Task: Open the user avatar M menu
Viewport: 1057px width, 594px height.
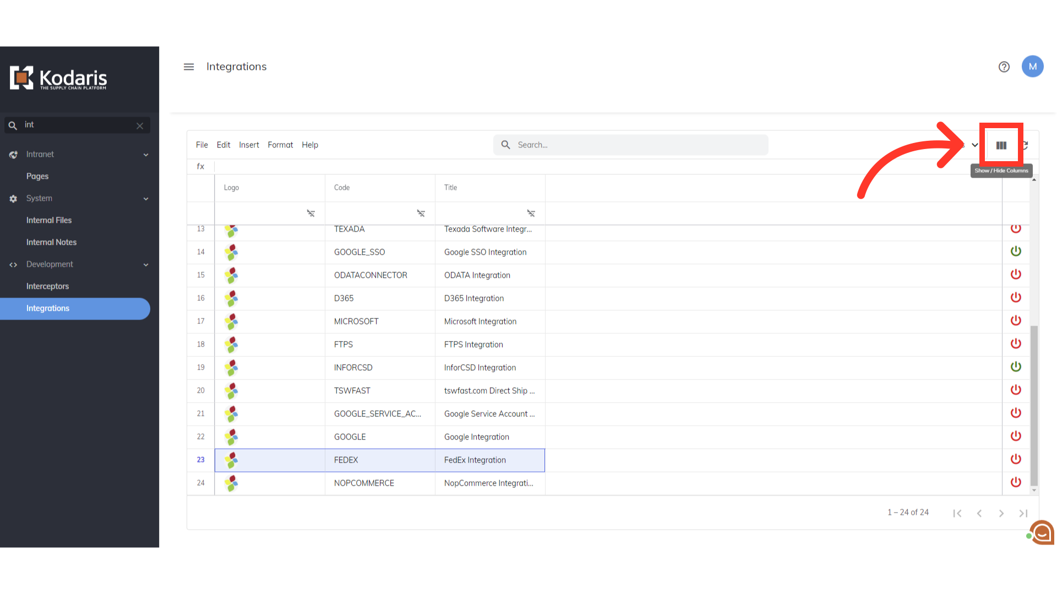Action: [x=1032, y=67]
